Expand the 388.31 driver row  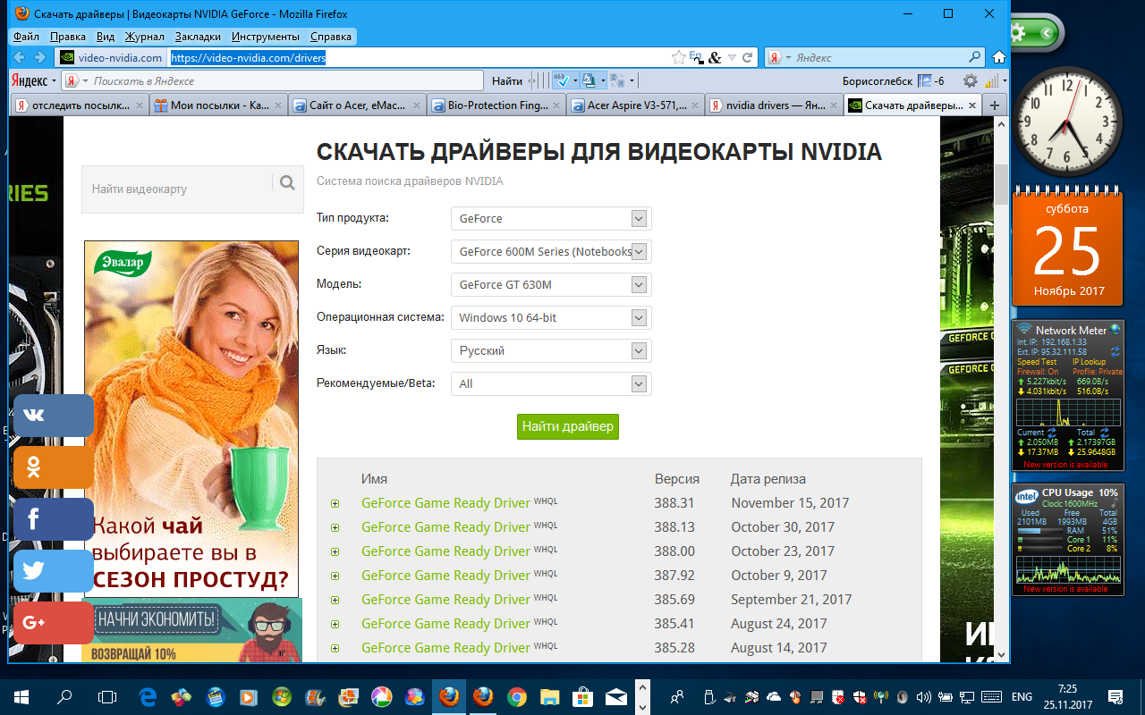pyautogui.click(x=335, y=503)
